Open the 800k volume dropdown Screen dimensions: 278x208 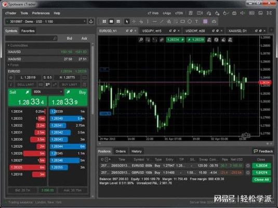coord(47,92)
